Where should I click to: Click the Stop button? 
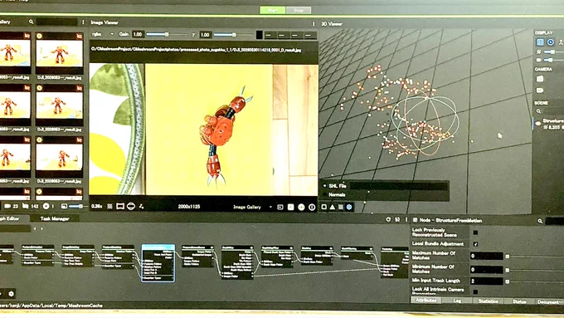click(x=299, y=10)
